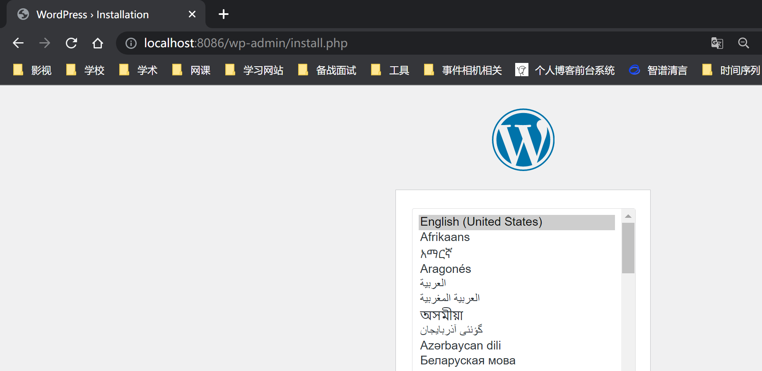Choose Afrikaans from the language list
The width and height of the screenshot is (762, 371).
[445, 237]
